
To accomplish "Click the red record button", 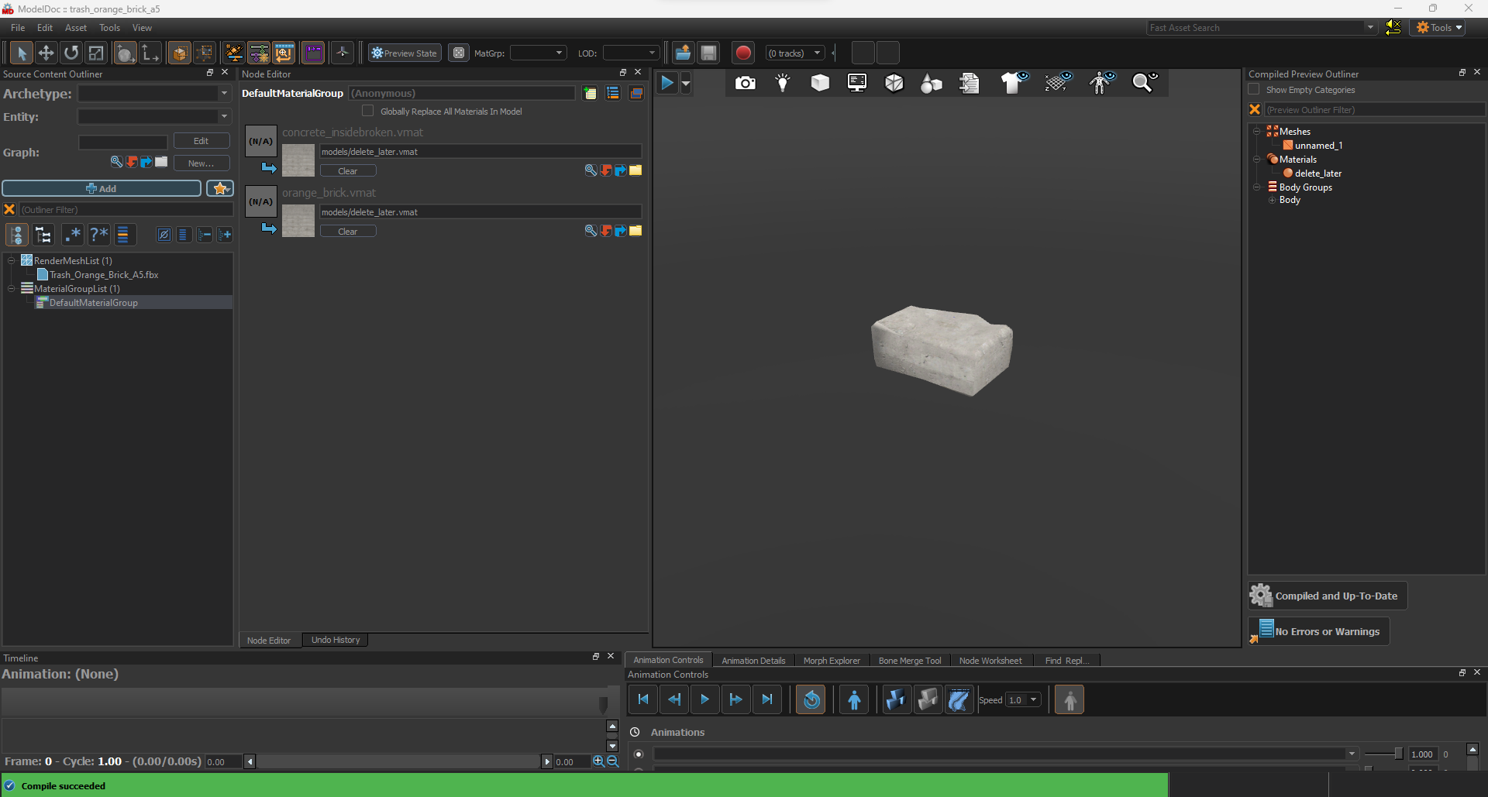I will [x=742, y=53].
